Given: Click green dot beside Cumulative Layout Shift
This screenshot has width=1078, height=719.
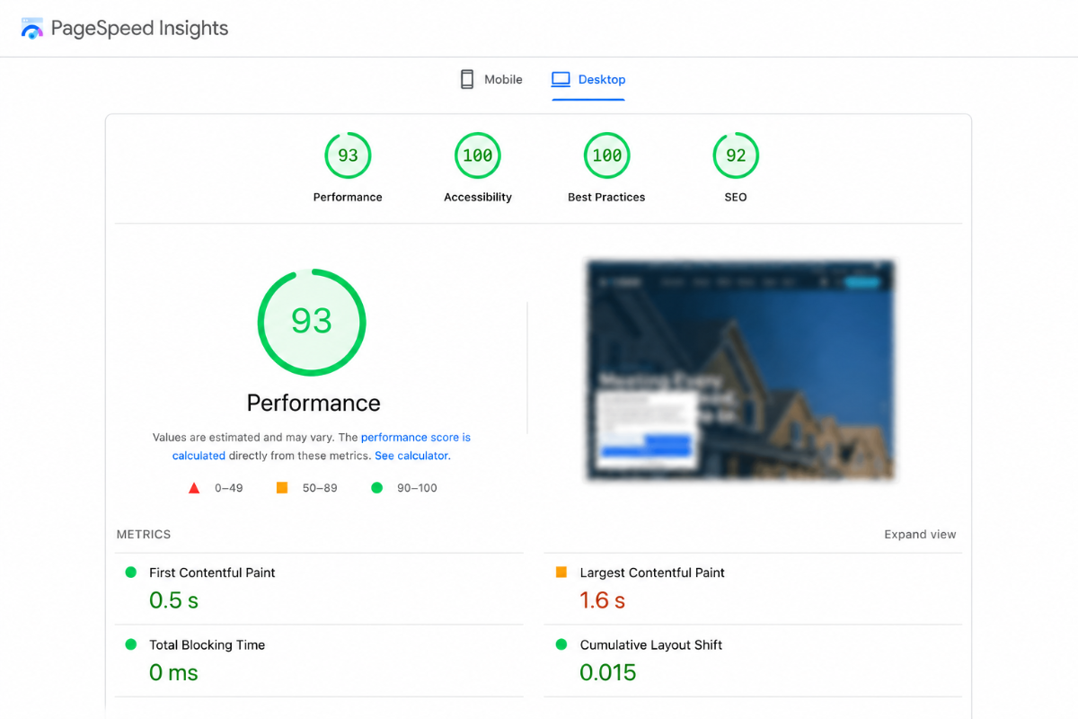Looking at the screenshot, I should tap(561, 644).
